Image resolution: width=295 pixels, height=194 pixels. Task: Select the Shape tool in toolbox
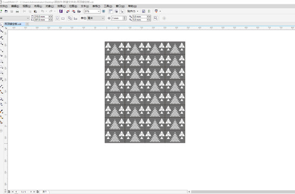pos(2,31)
